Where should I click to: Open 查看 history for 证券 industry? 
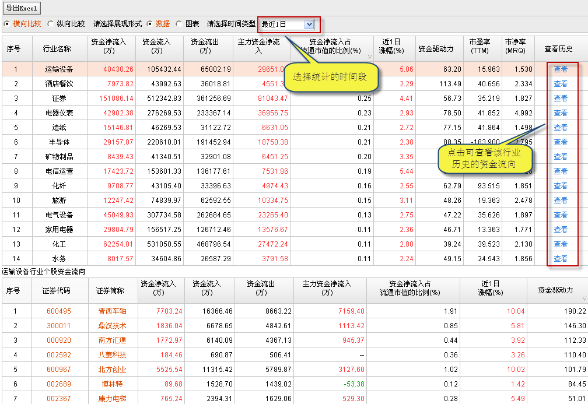[x=560, y=99]
